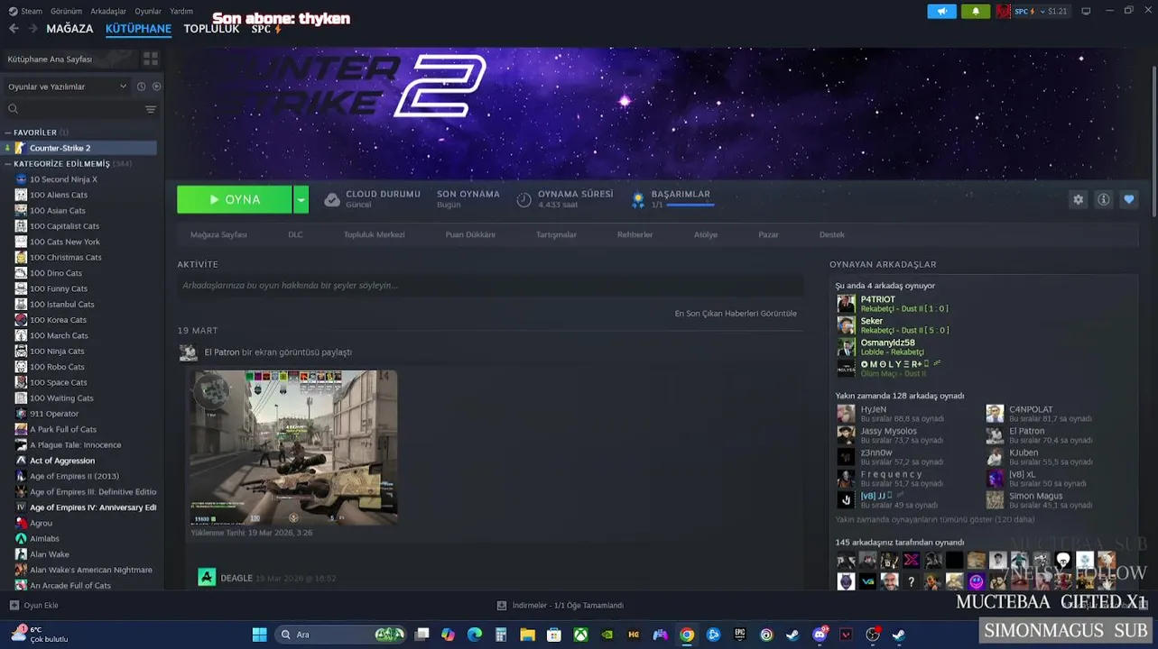The image size is (1158, 649).
Task: Open Puan Dükkânı link
Action: [x=470, y=234]
